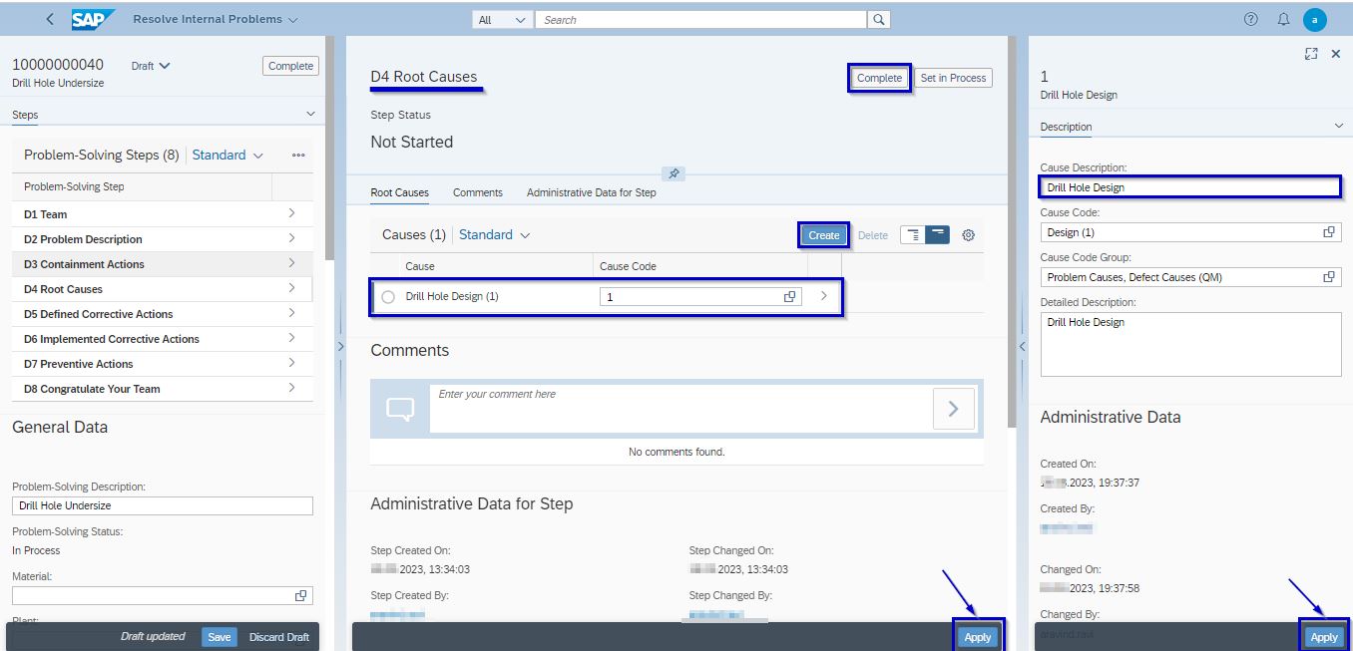Screen dimensions: 1353x651
Task: Open table settings gear for Causes list
Action: coord(967,234)
